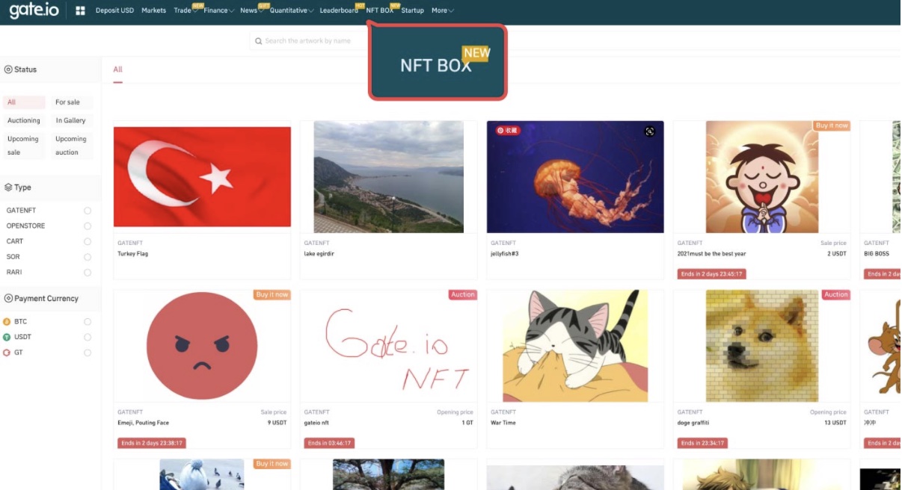The image size is (902, 490).
Task: Expand the Finance dropdown menu
Action: click(218, 10)
